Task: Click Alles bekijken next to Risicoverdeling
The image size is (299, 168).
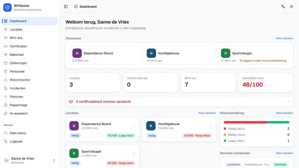Action: point(285,113)
